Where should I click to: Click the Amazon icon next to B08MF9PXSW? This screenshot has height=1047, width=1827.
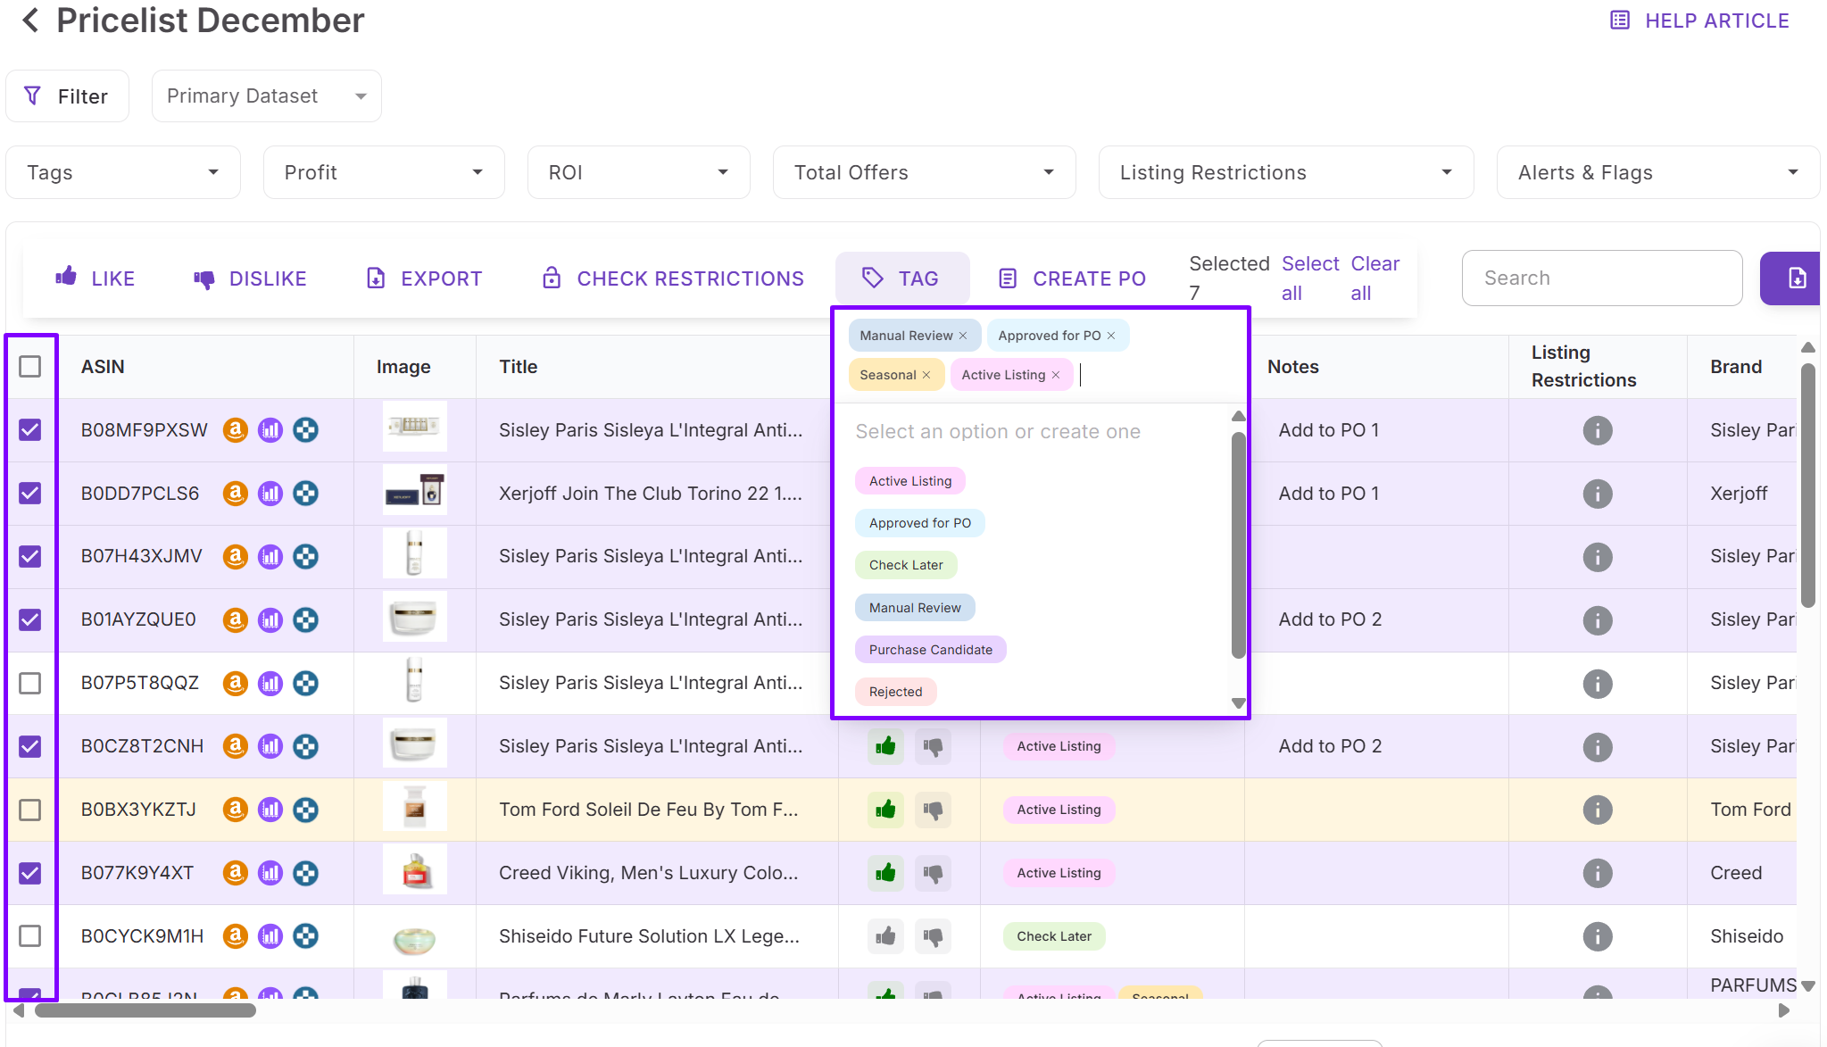235,429
